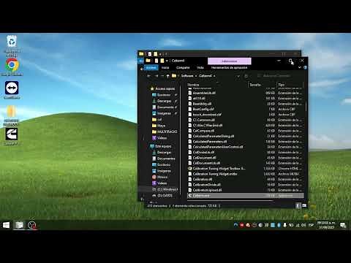The width and height of the screenshot is (351, 263).
Task: Select the (C:) Windows drive
Action: click(166, 189)
